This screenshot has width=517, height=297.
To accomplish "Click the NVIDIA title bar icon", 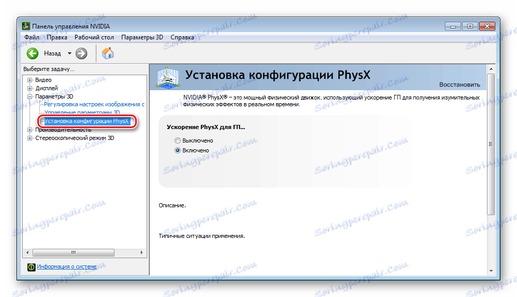I will point(26,26).
